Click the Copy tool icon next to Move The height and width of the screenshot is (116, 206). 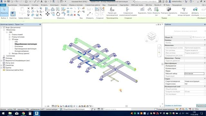53,14
